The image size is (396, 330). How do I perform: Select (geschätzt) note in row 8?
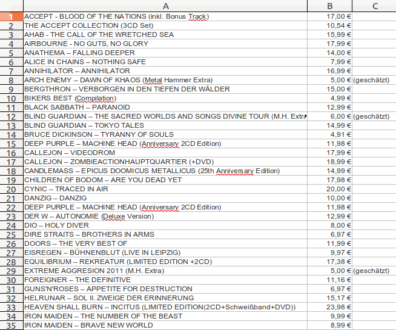(374, 81)
